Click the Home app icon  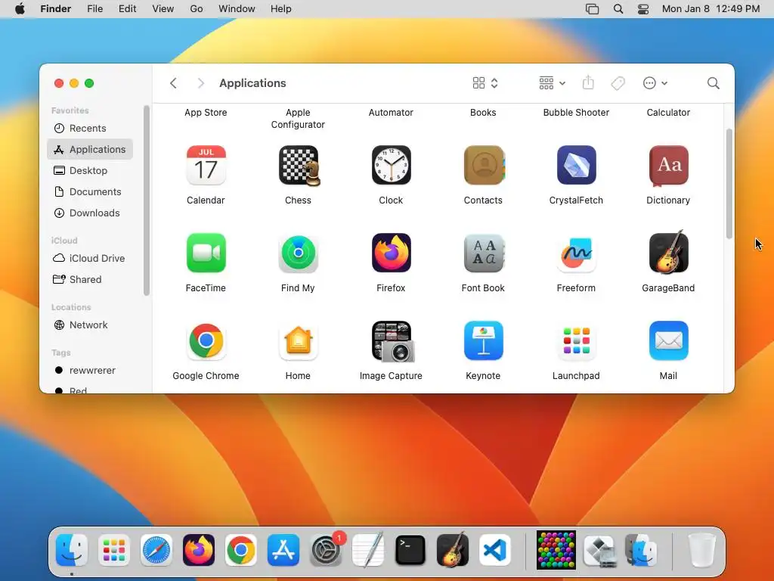(x=298, y=341)
